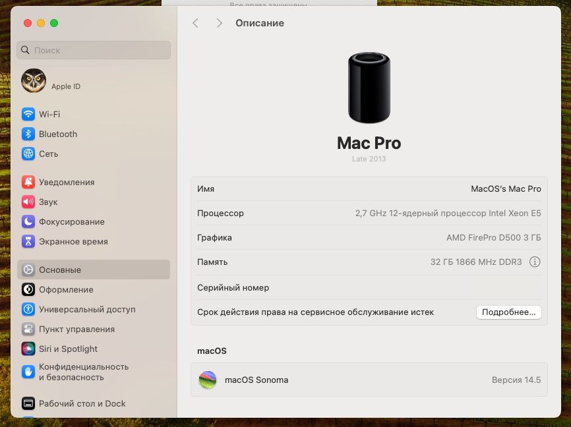Select Фокусирование moon icon
571x427 pixels.
click(28, 221)
